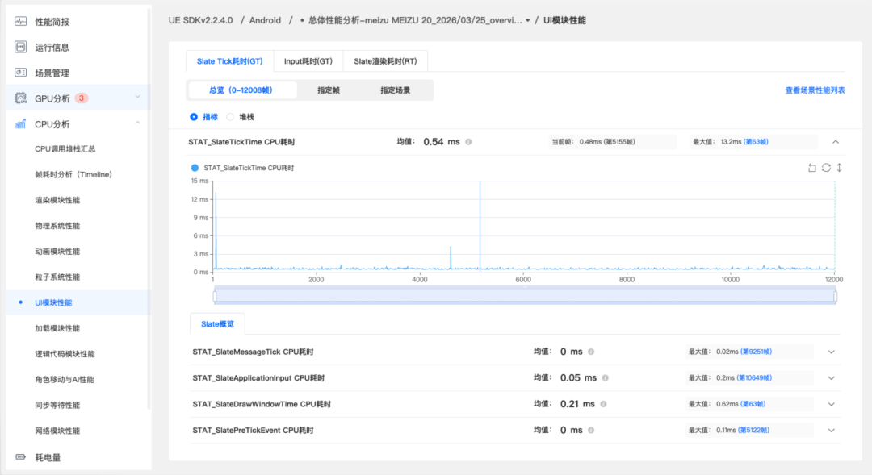Open 加载模块性能 in sidebar
Image resolution: width=872 pixels, height=475 pixels.
tap(57, 328)
